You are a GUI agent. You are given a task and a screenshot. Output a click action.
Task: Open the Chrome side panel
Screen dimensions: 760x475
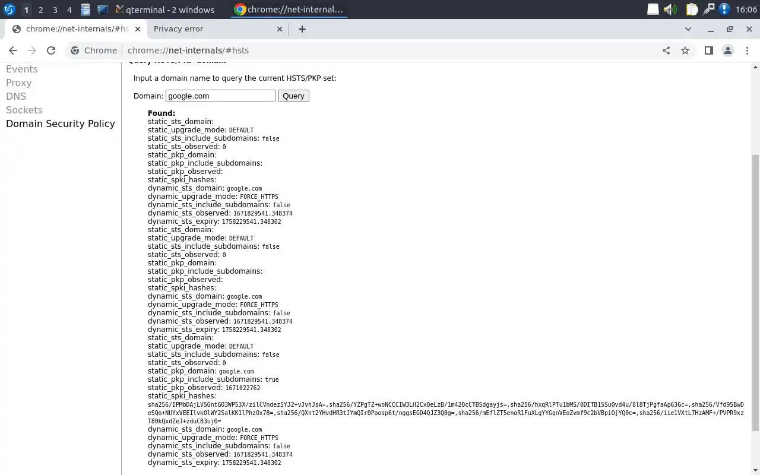[708, 50]
